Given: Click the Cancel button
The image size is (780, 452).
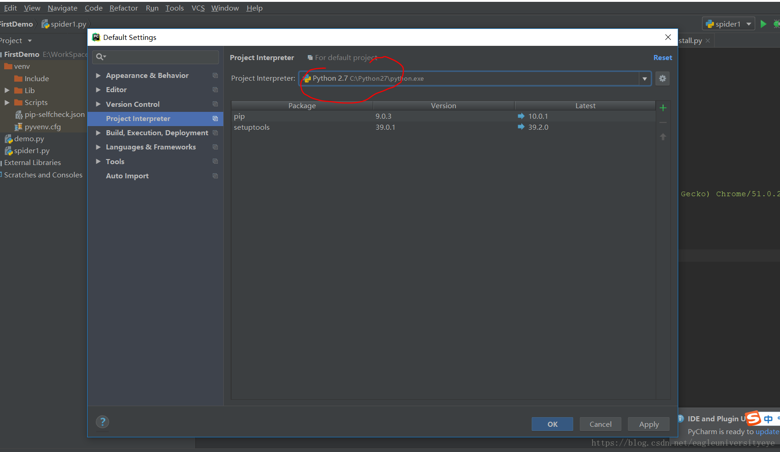Looking at the screenshot, I should coord(601,424).
